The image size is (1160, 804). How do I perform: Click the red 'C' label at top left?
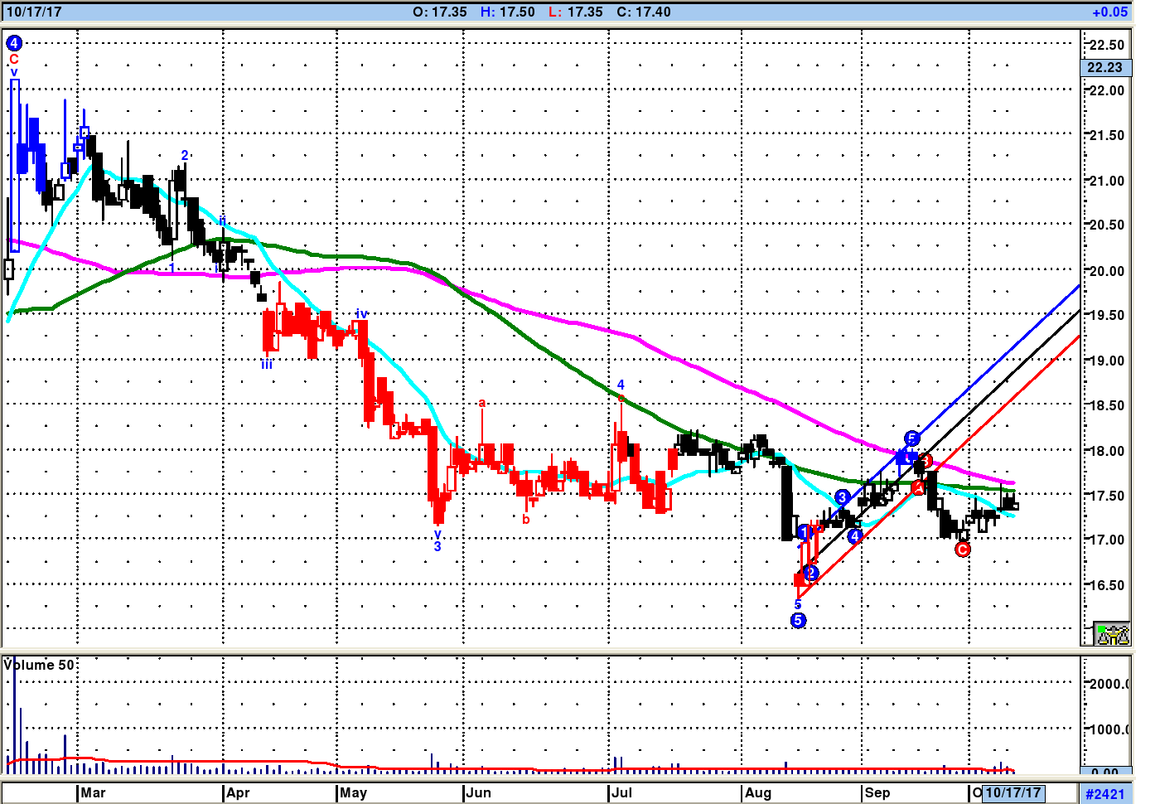tap(13, 60)
